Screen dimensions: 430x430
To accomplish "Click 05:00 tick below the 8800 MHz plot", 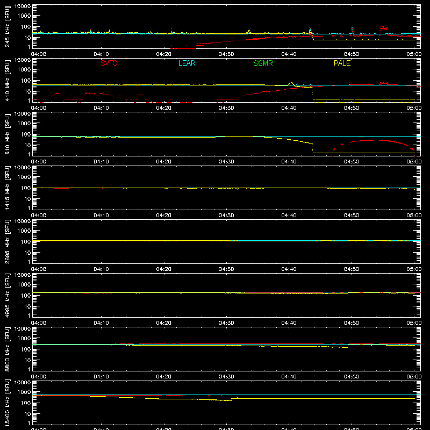I will point(414,377).
